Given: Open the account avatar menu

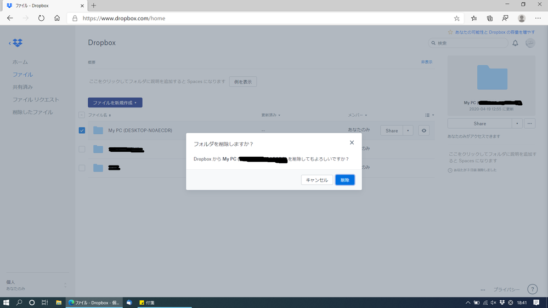Looking at the screenshot, I should pyautogui.click(x=530, y=43).
